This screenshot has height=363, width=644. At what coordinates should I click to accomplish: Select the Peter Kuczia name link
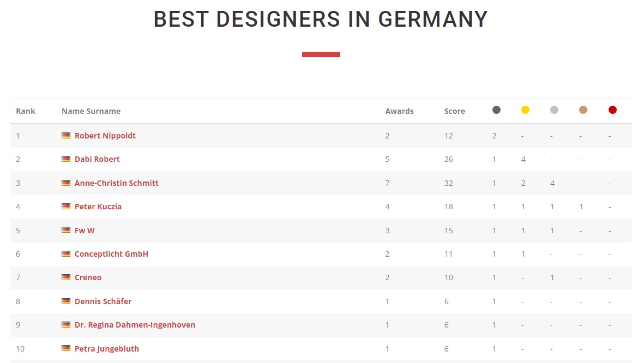[x=98, y=207]
